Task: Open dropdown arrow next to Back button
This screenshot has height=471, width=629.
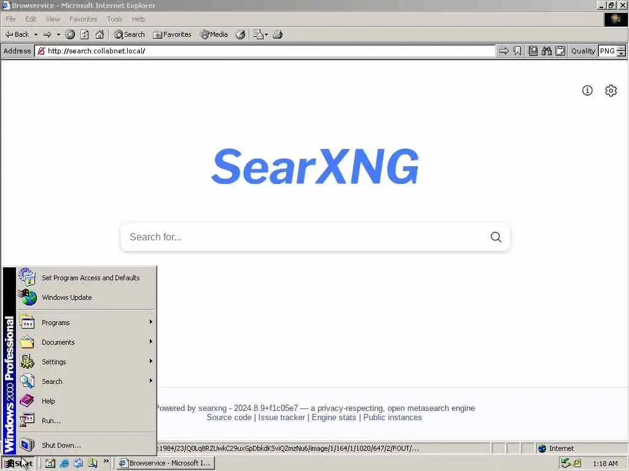Action: tap(36, 34)
